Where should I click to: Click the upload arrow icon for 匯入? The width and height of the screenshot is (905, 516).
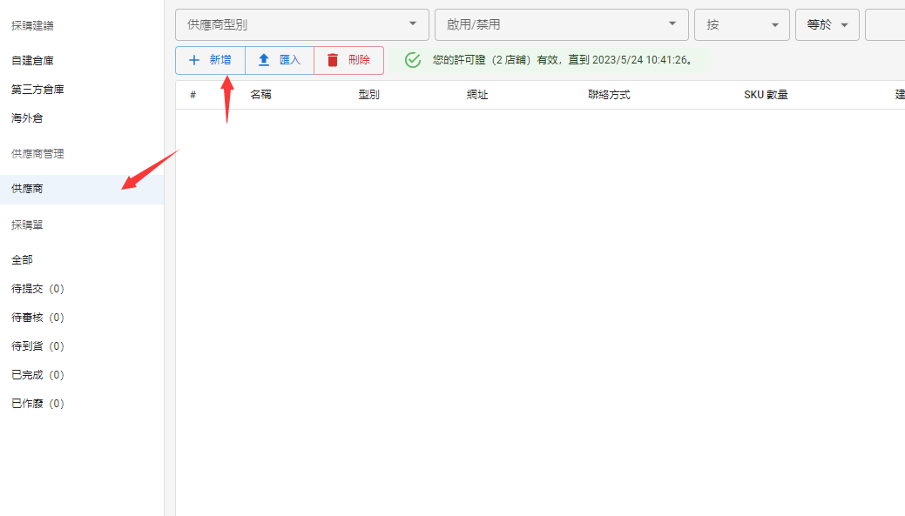click(x=264, y=60)
